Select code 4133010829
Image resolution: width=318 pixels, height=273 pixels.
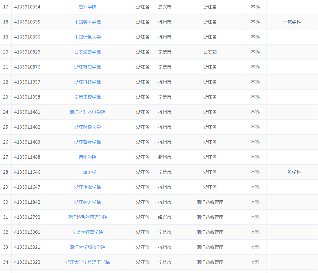pos(27,52)
